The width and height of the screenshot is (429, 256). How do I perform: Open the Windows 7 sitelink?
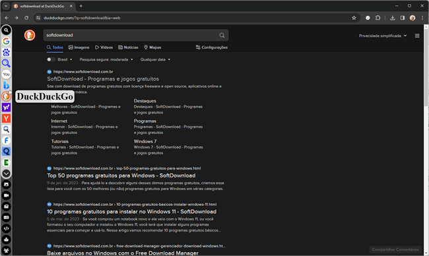[x=145, y=141]
